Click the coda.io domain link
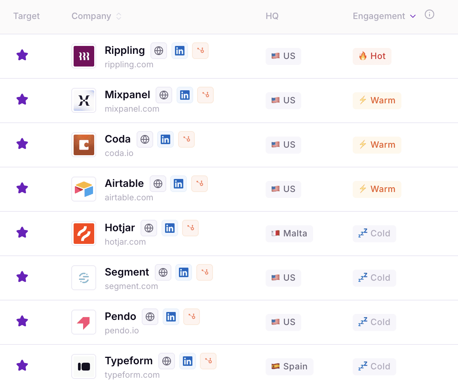The image size is (458, 388). pos(119,153)
